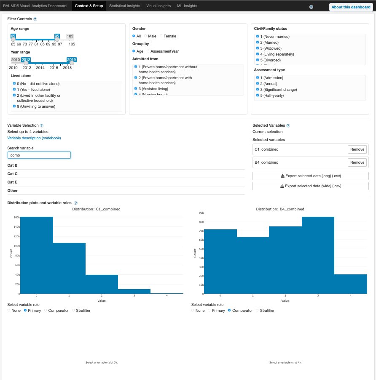Click the age range upper handle at 95
The image size is (376, 380).
[57, 39]
